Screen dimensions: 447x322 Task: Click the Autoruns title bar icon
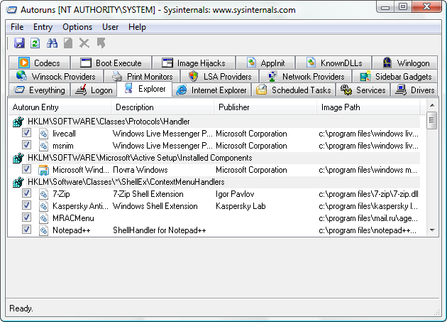pyautogui.click(x=11, y=10)
